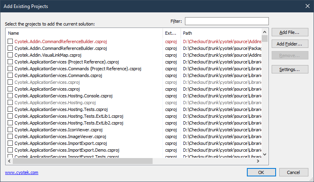Click the horizontal scrollbar left arrow

tap(9, 161)
